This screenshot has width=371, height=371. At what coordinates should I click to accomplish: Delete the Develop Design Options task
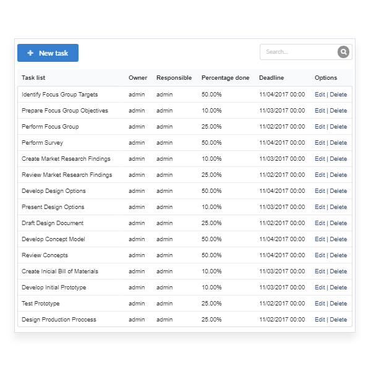pos(338,191)
